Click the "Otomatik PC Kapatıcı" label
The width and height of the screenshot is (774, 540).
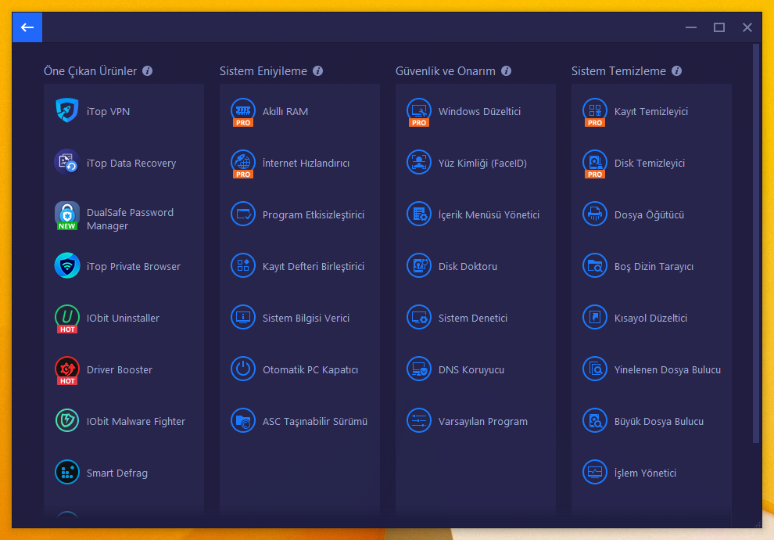click(x=310, y=369)
